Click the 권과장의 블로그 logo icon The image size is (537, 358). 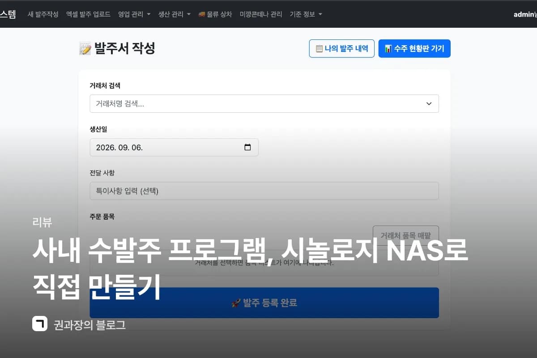coord(40,324)
